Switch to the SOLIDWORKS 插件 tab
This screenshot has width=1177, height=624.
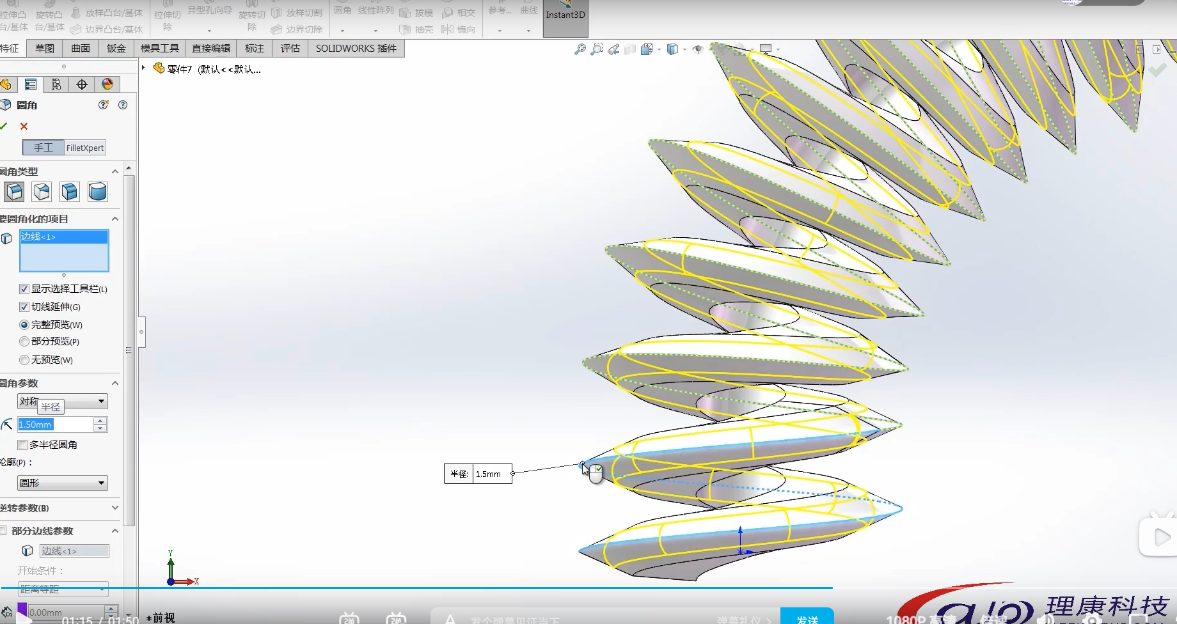356,49
